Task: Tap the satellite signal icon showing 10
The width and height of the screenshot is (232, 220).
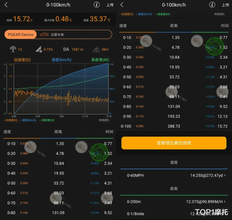Action: coord(13,49)
